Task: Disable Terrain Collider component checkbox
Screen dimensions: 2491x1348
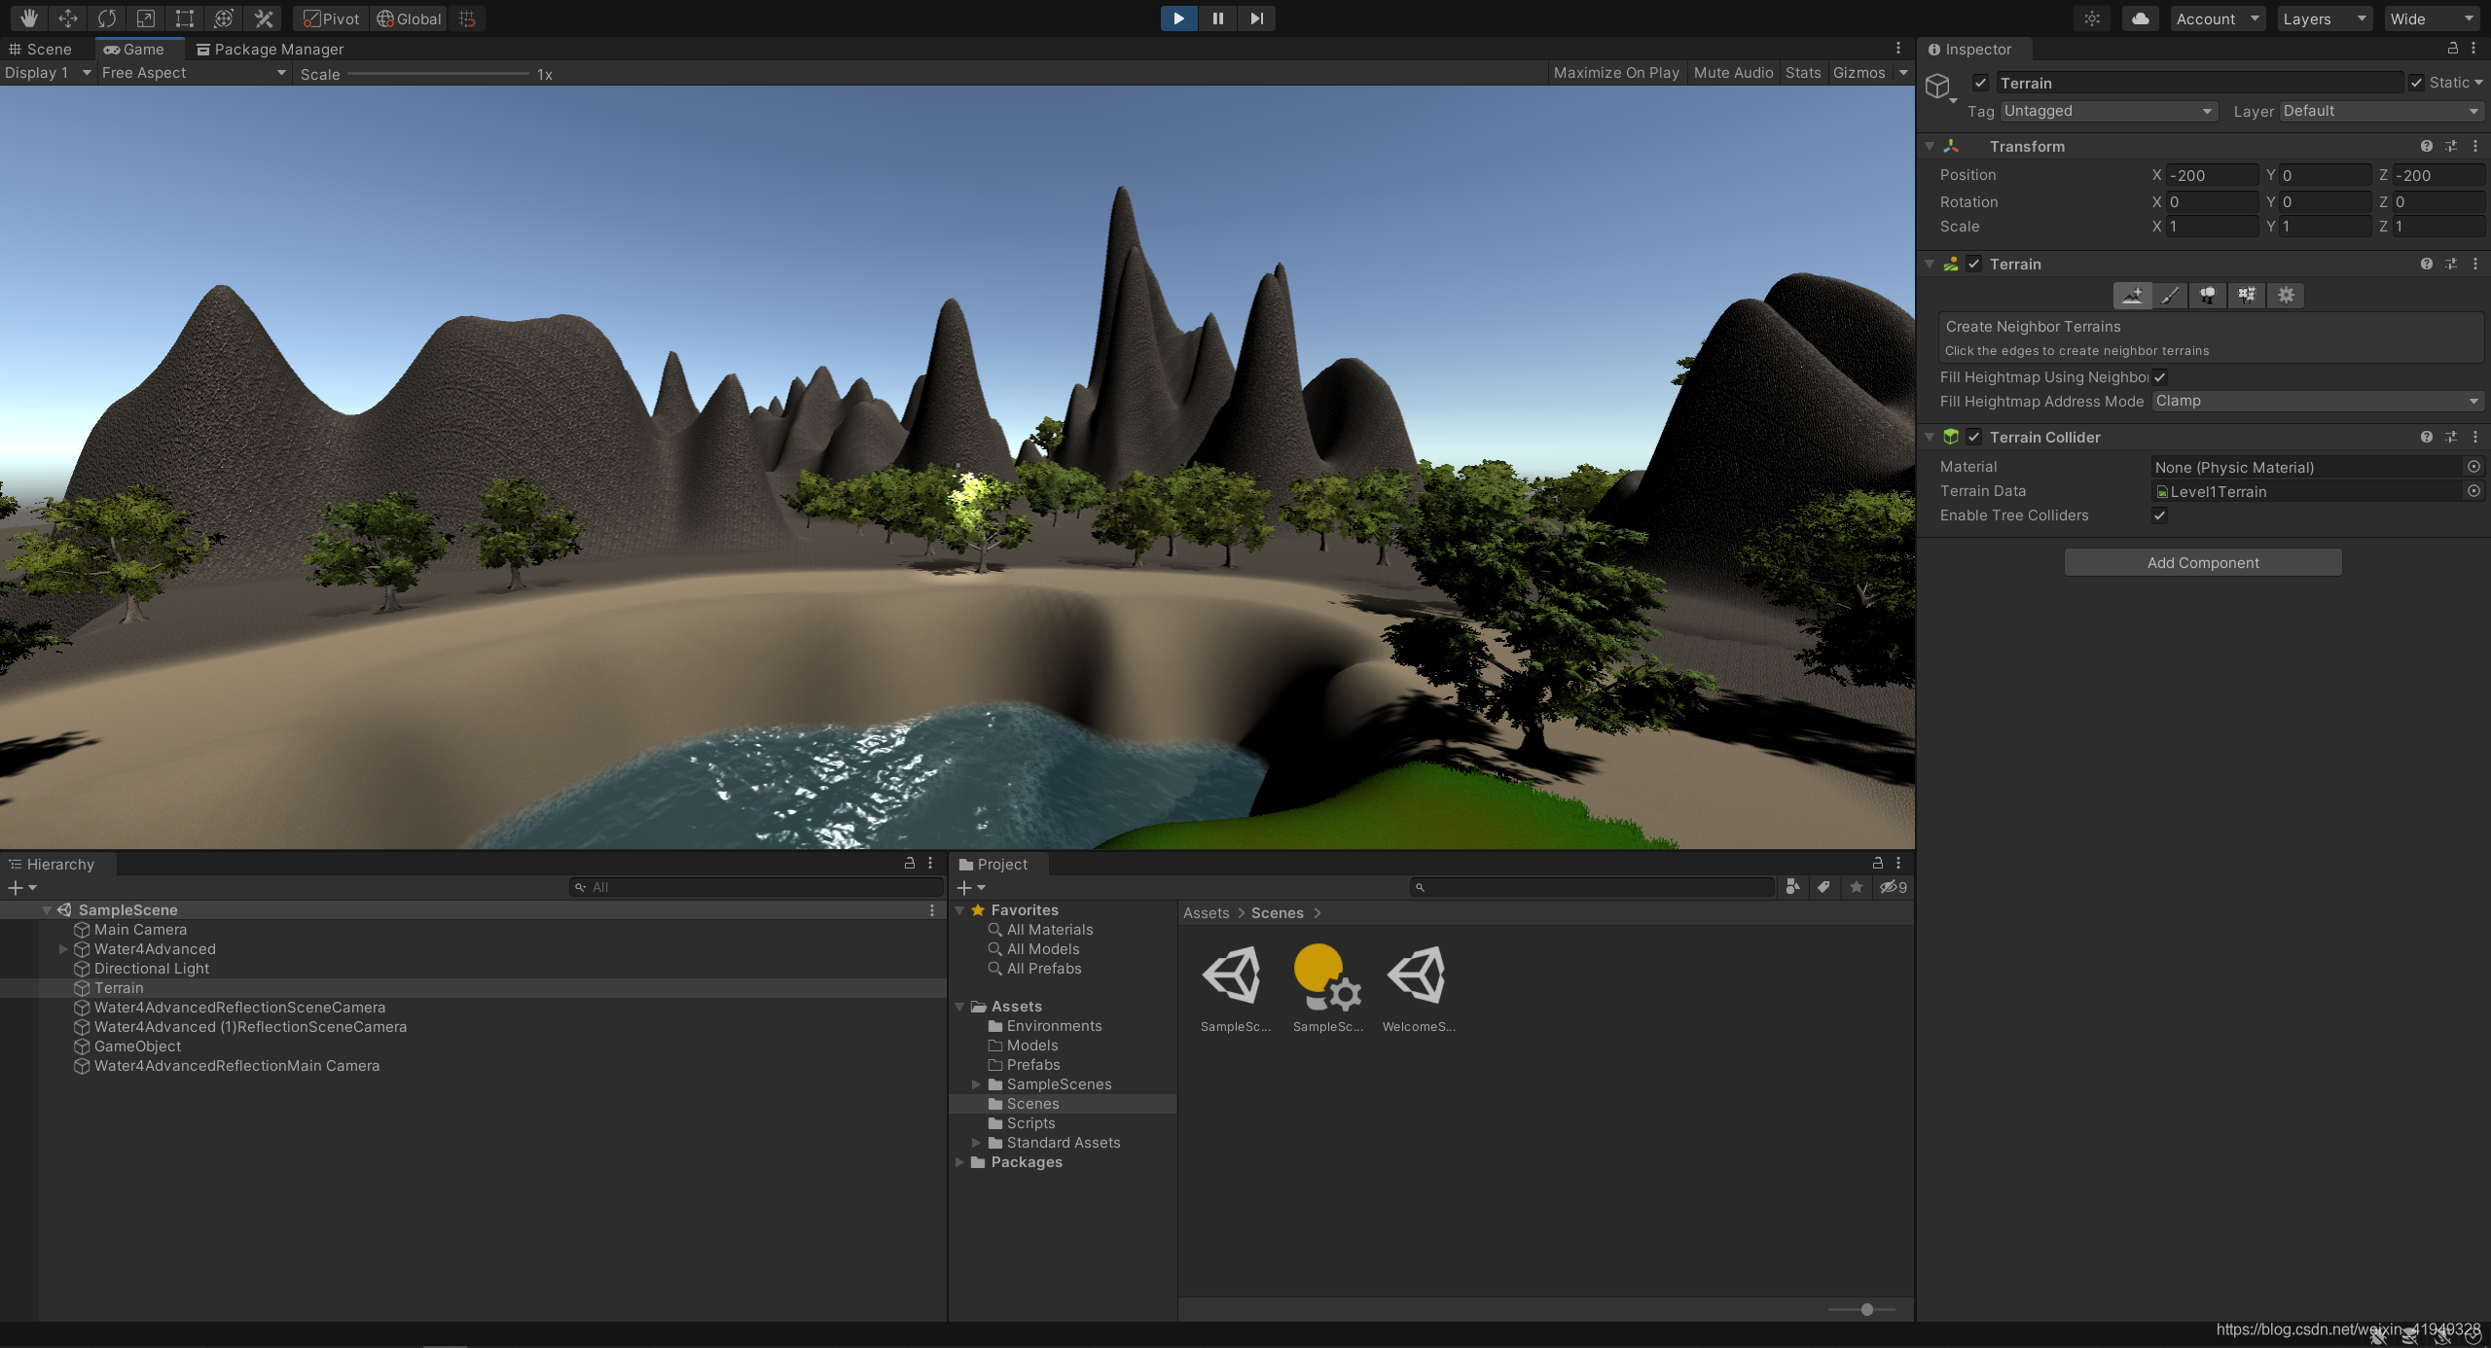Action: (x=1974, y=437)
